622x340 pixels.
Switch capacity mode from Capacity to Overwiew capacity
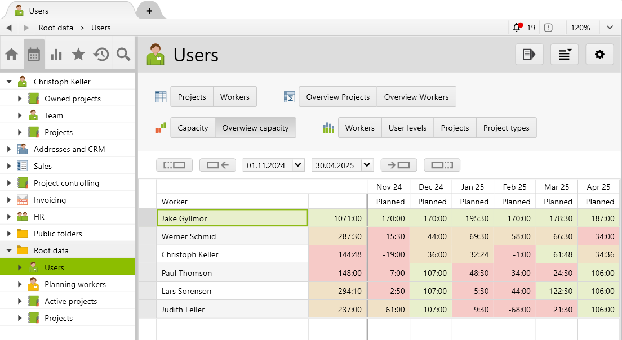click(x=255, y=128)
